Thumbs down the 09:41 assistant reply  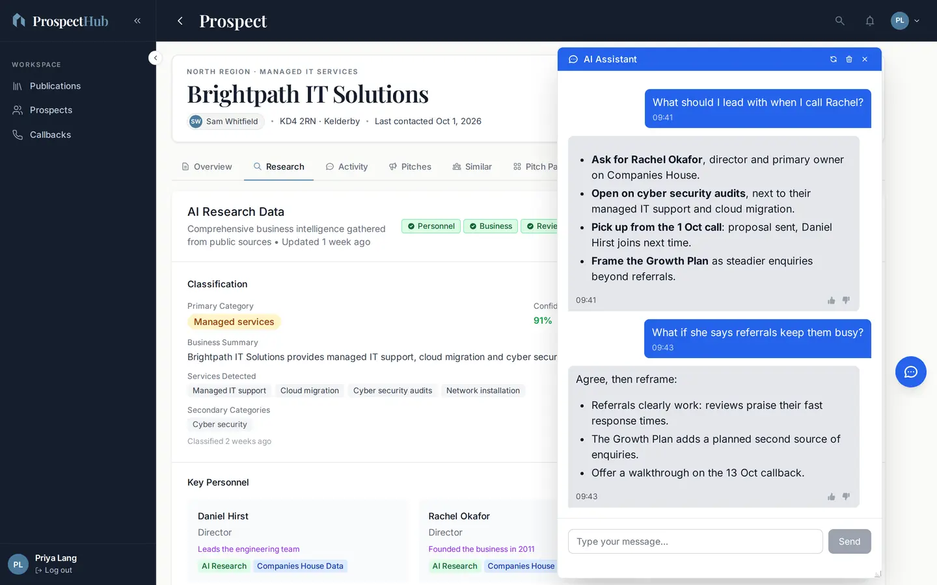click(846, 300)
